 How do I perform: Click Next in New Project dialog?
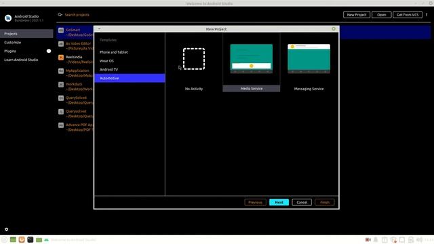(279, 202)
